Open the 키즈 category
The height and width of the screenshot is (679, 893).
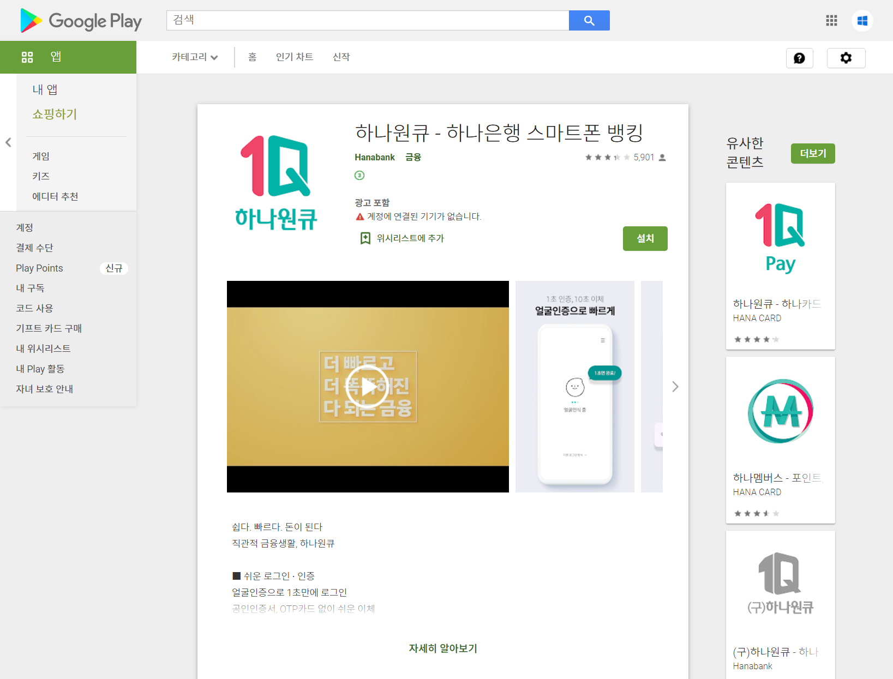41,176
